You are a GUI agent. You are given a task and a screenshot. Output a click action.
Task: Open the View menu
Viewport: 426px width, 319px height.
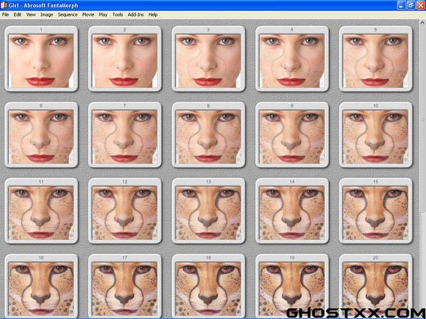pos(31,15)
